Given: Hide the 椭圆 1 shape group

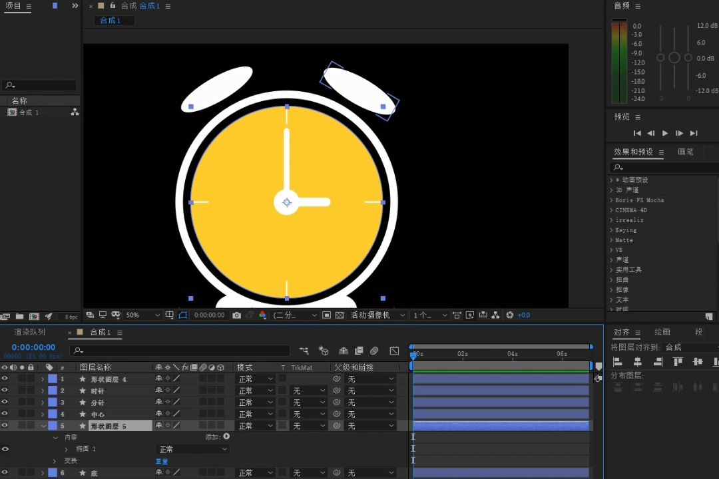Looking at the screenshot, I should [x=5, y=449].
